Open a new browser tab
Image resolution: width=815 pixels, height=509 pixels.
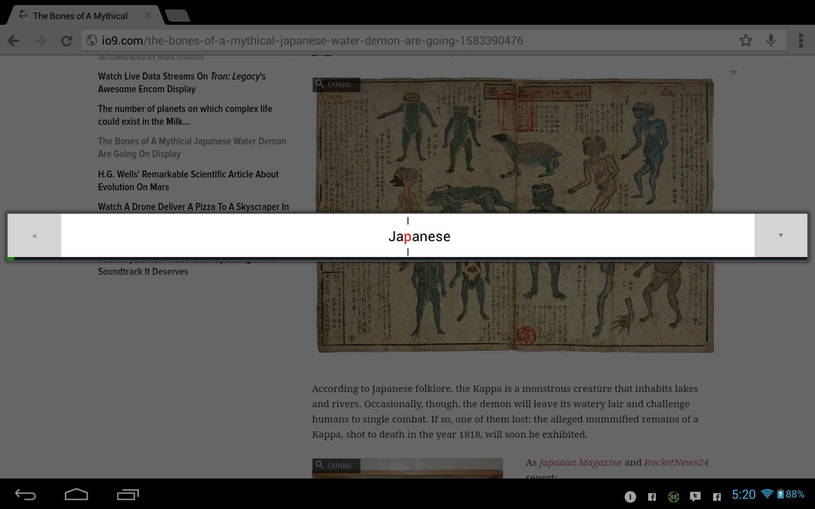click(177, 16)
